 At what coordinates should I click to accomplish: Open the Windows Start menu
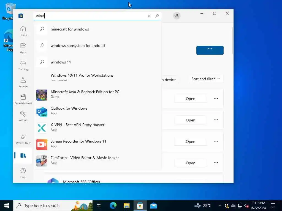(x=7, y=206)
